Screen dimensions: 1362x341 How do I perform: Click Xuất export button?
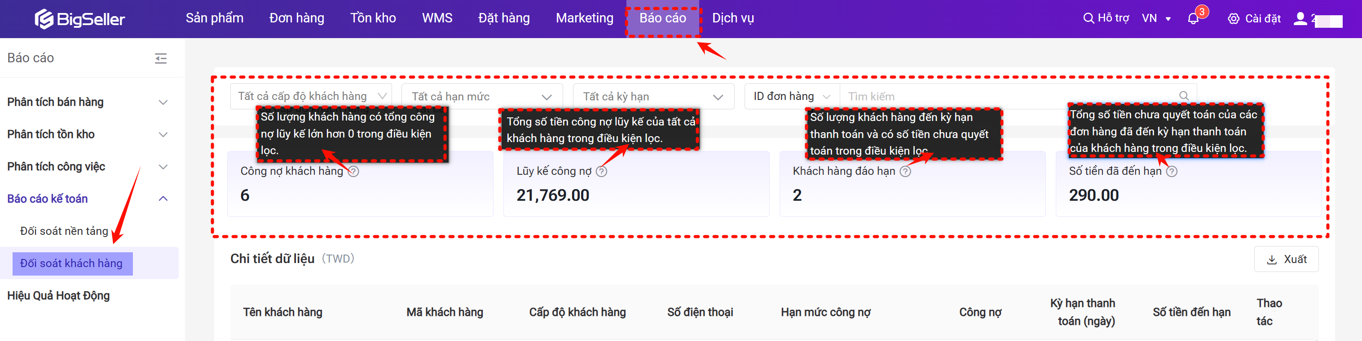[x=1286, y=259]
